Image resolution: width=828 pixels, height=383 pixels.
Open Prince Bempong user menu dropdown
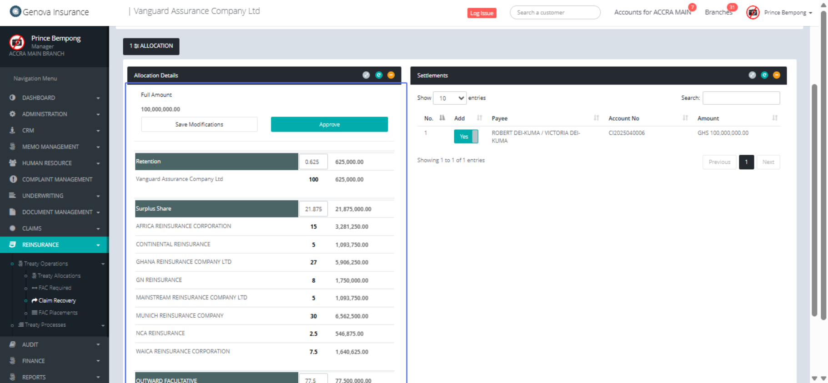click(788, 13)
